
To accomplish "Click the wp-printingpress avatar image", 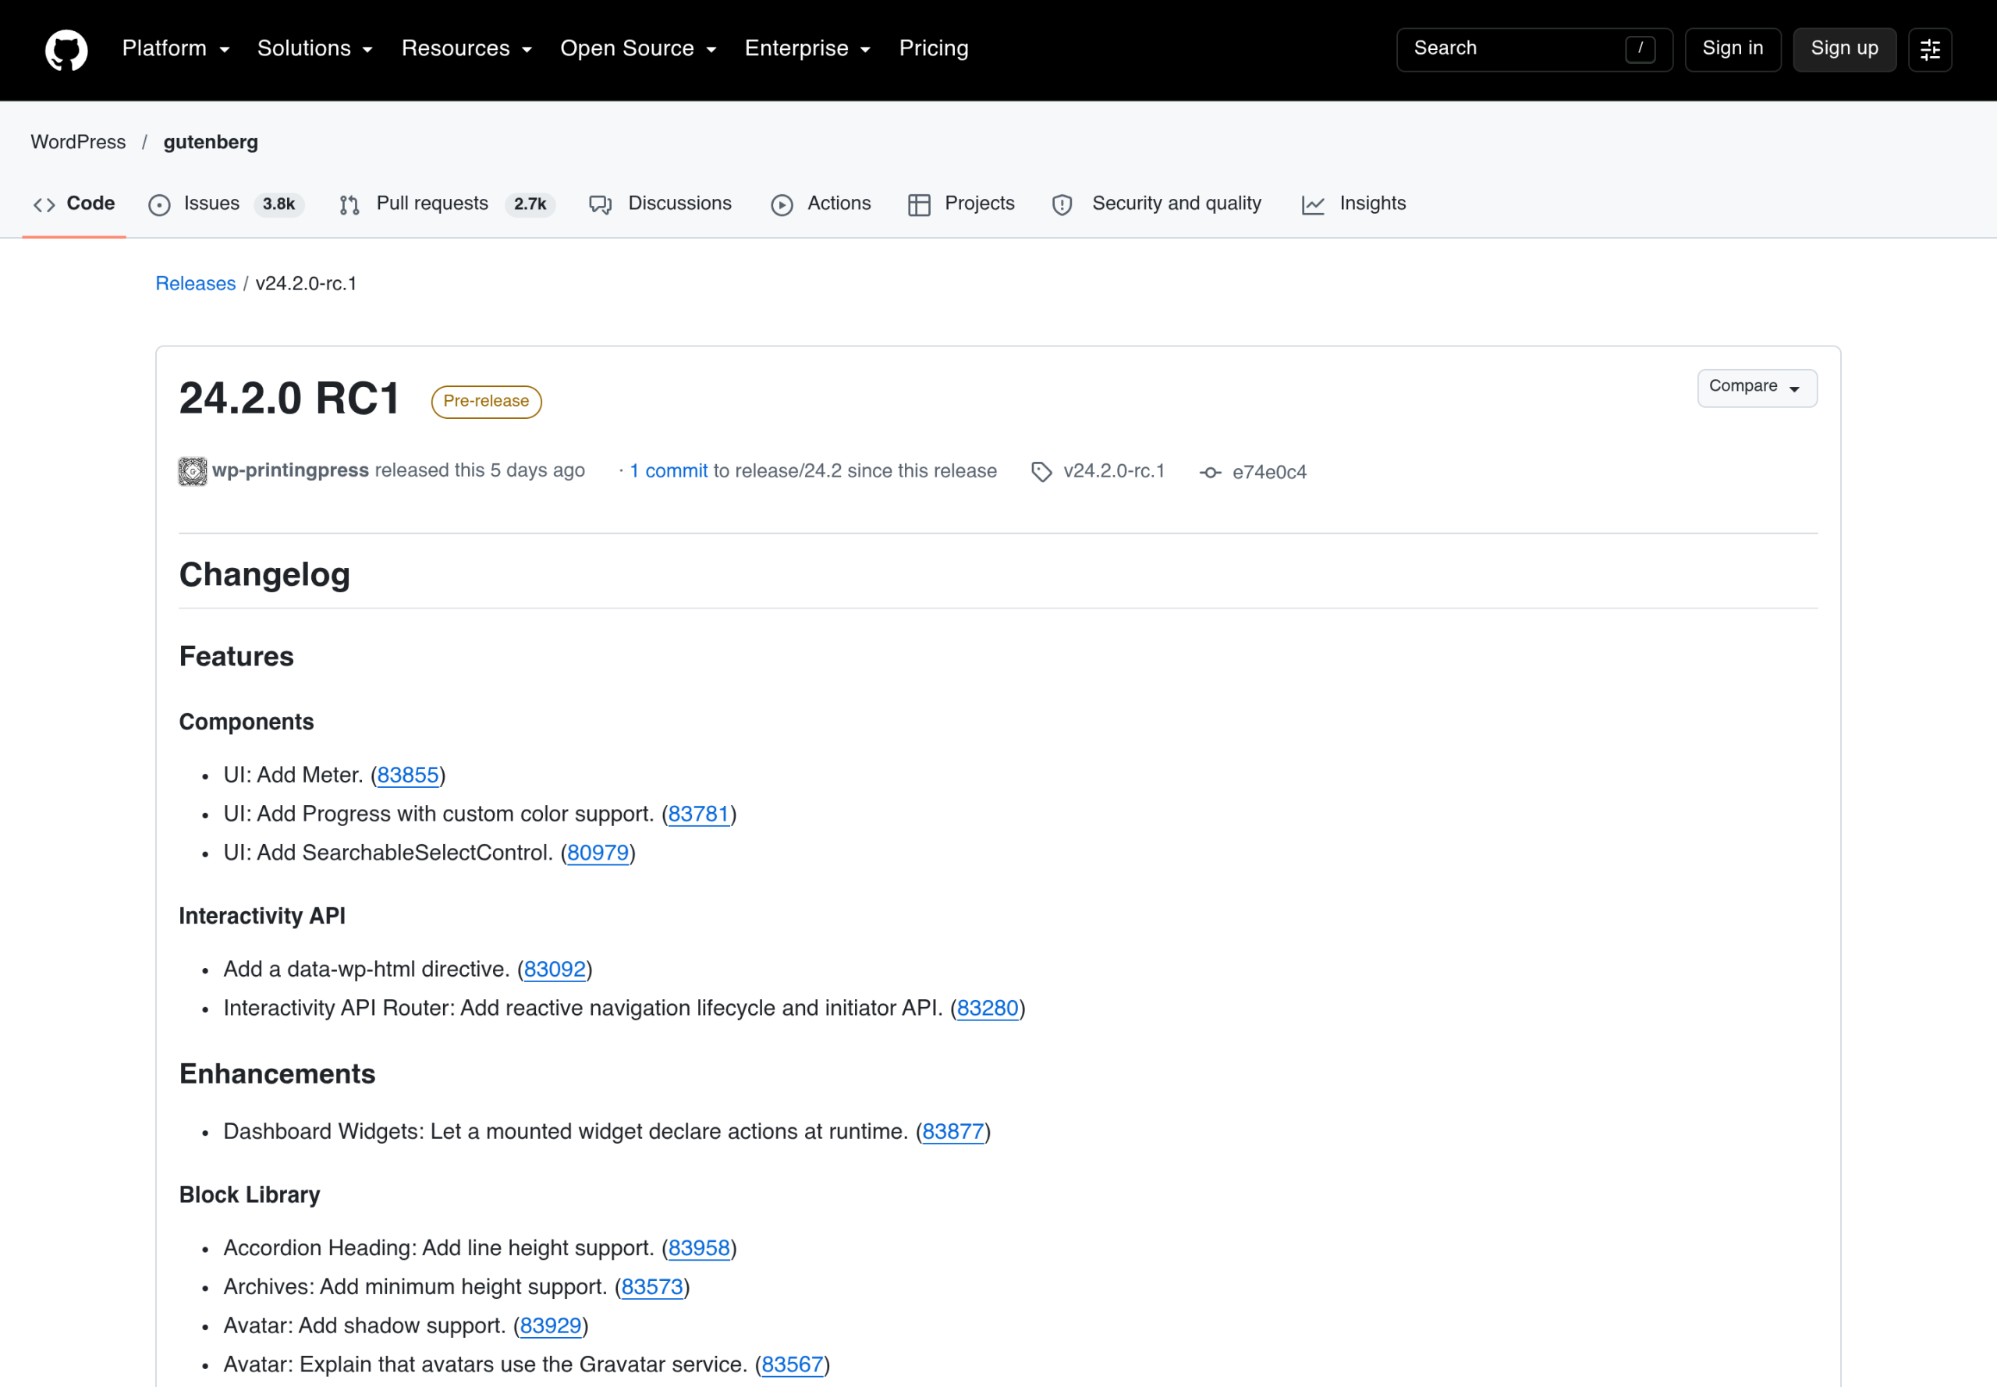I will coord(193,471).
